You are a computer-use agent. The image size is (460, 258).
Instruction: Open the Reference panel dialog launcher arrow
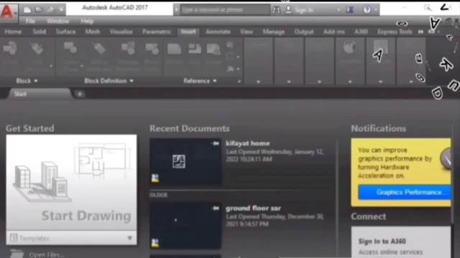239,81
